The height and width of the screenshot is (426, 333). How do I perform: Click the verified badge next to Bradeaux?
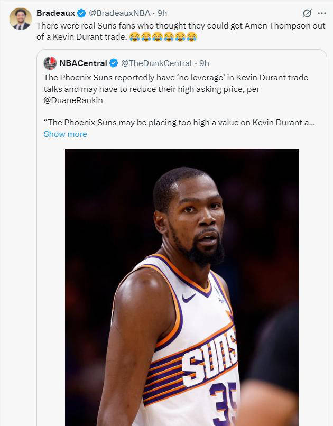click(x=81, y=13)
